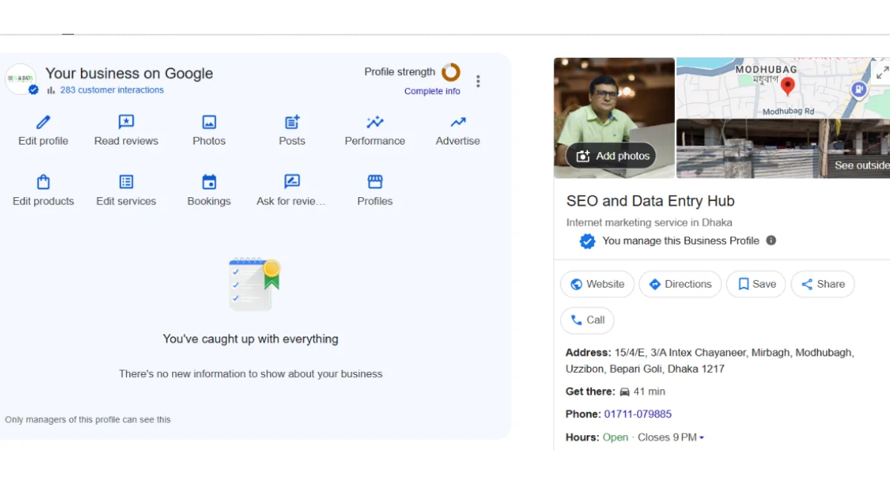Open the Read reviews icon

tap(126, 122)
